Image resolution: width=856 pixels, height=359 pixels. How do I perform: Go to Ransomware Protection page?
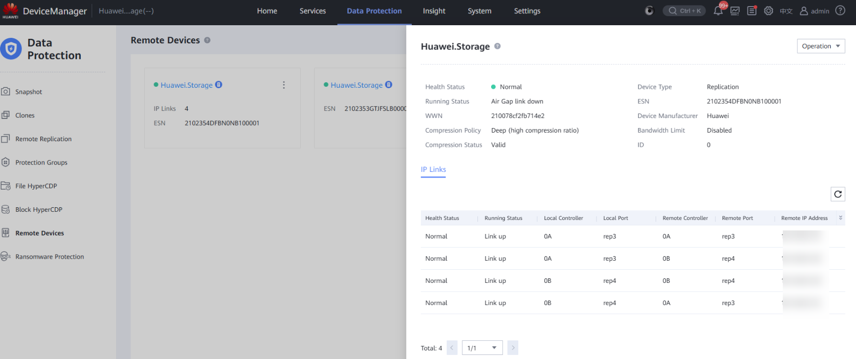[x=49, y=257]
